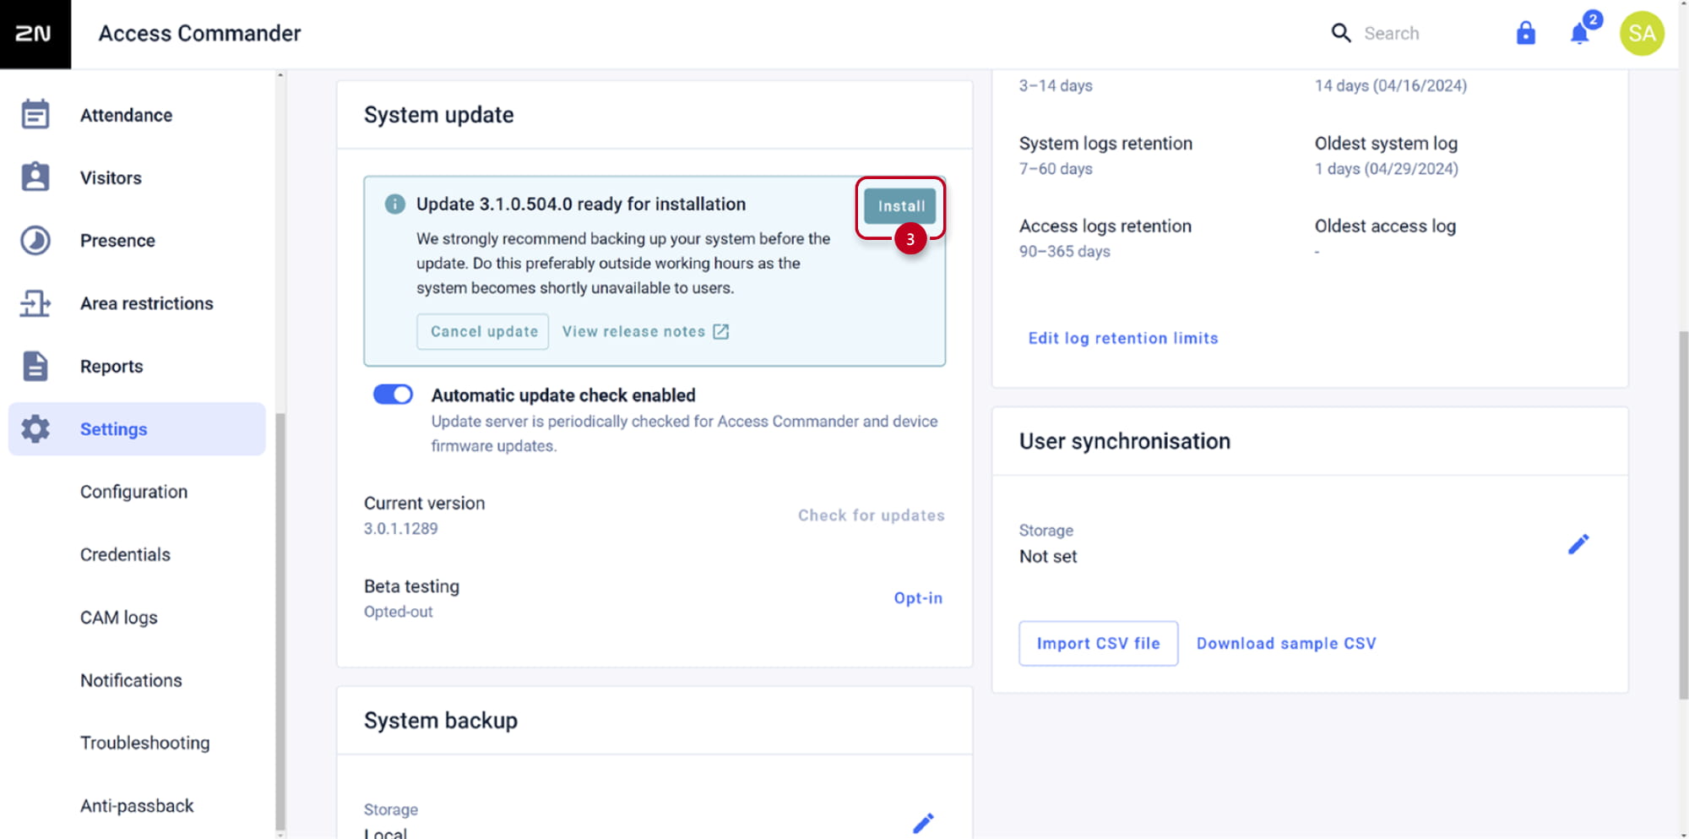Click the sidebar scrollbar thumb
This screenshot has height=839, width=1689.
(280, 621)
